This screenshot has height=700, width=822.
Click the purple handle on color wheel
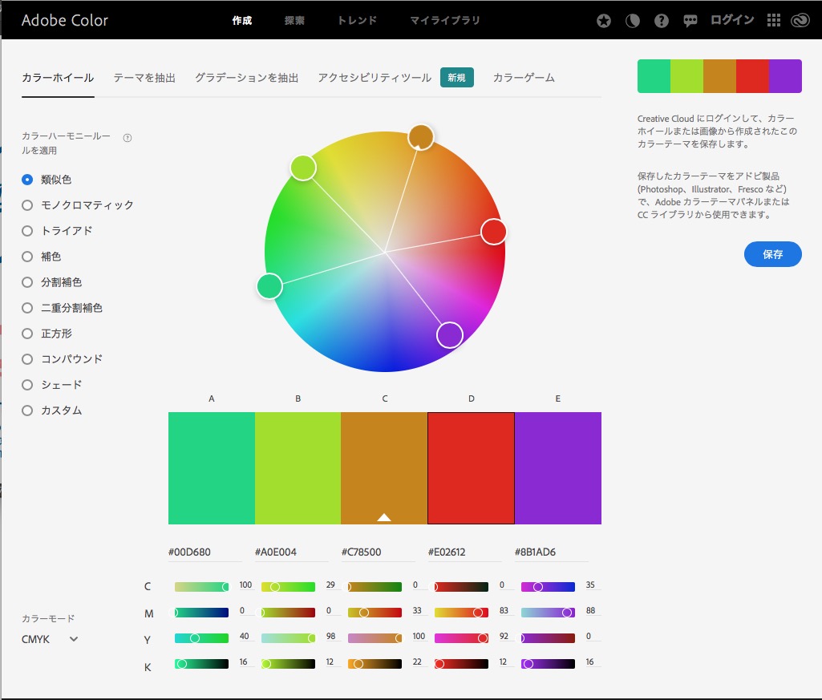[x=450, y=334]
